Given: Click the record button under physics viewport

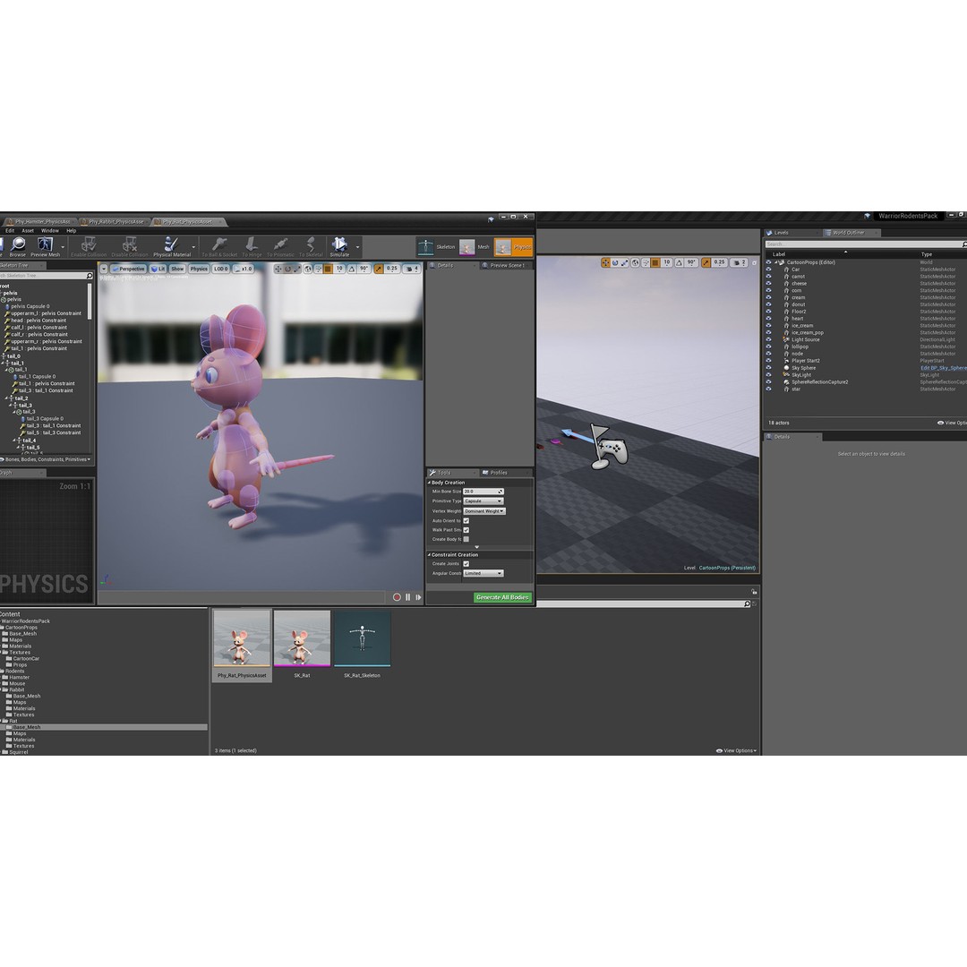Looking at the screenshot, I should [398, 597].
